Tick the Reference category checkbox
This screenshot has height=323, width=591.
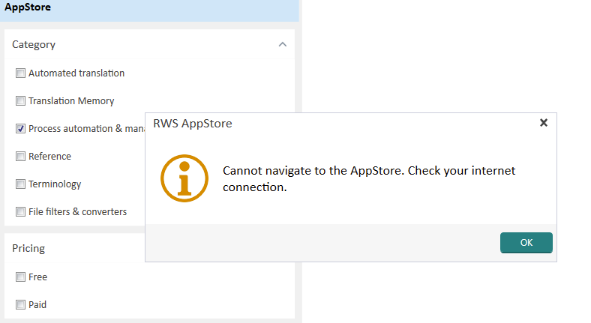coord(20,156)
